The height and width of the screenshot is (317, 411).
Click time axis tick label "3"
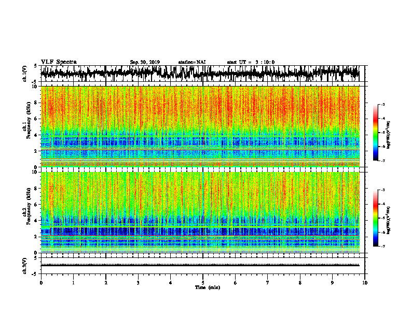[x=138, y=283]
